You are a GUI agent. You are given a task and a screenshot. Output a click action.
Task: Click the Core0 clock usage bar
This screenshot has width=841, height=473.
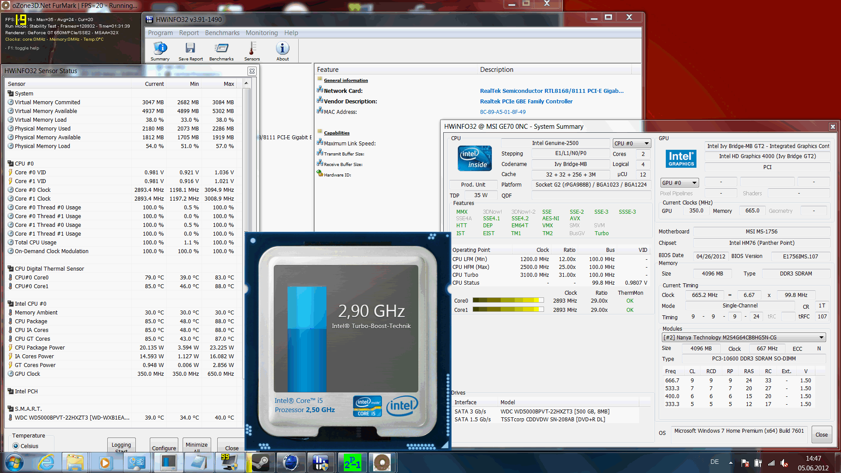(x=508, y=300)
